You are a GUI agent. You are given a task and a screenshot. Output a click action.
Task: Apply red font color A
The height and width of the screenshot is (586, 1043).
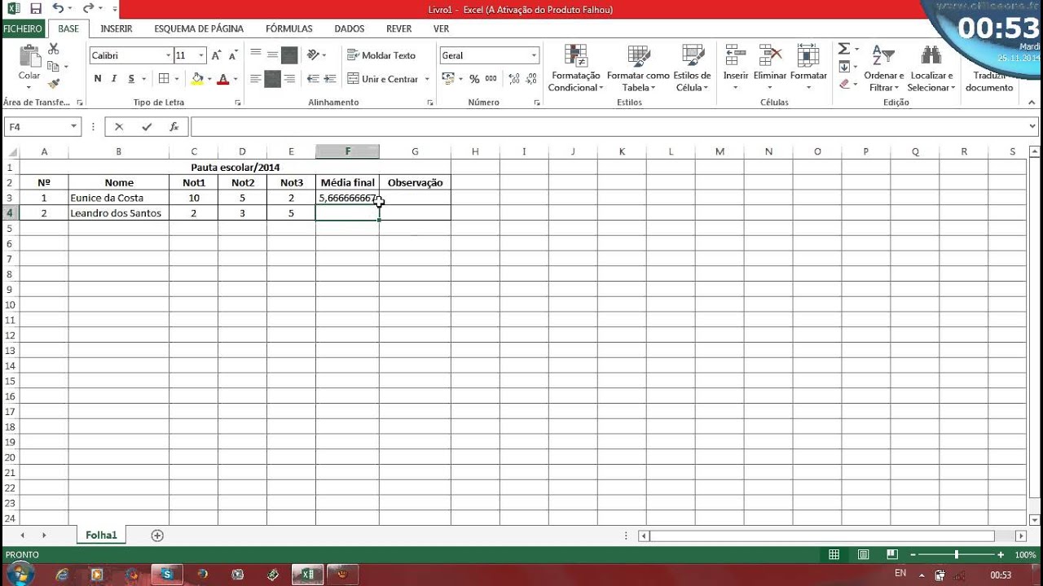222,79
